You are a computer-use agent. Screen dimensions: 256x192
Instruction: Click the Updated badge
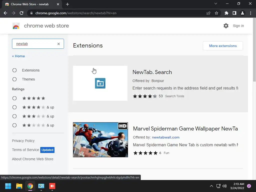47,150
